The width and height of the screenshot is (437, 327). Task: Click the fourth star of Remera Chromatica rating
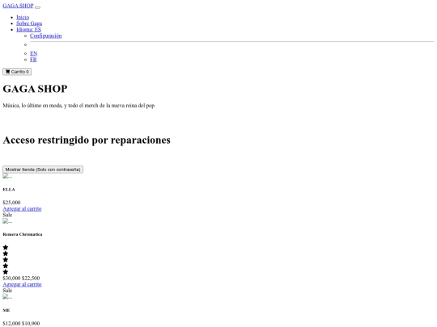tap(6, 266)
